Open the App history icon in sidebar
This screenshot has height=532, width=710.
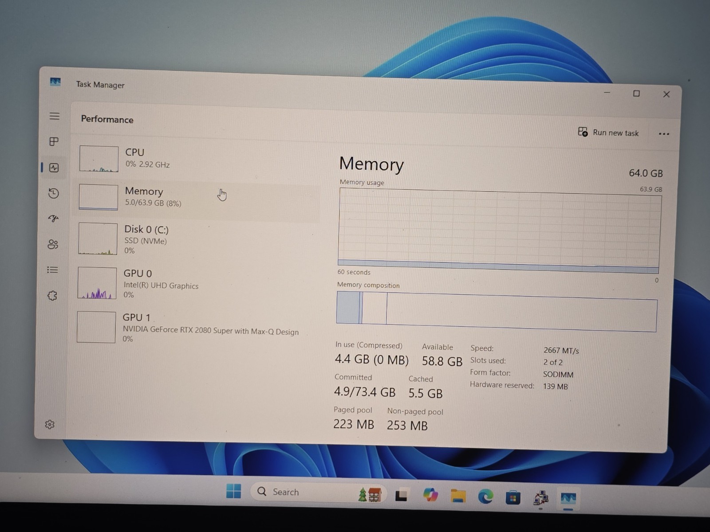(x=54, y=193)
